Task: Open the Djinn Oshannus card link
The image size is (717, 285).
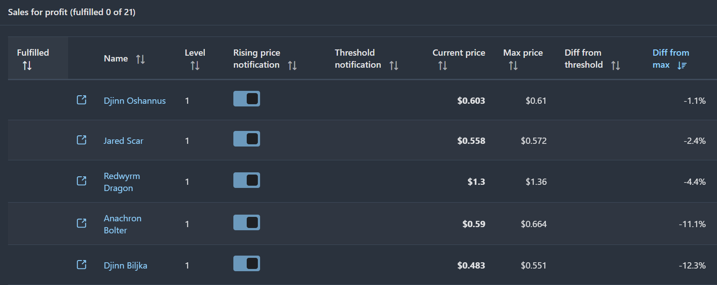Action: pos(134,101)
